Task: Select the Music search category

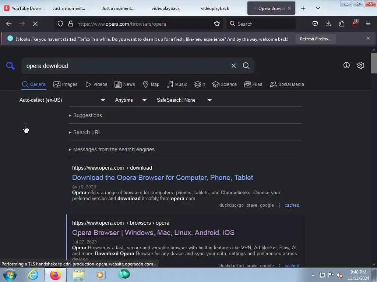Action: [177, 84]
